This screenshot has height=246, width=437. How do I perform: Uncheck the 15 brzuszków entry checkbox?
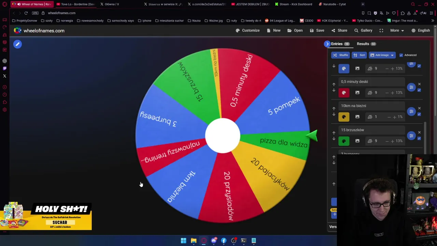pos(419,138)
